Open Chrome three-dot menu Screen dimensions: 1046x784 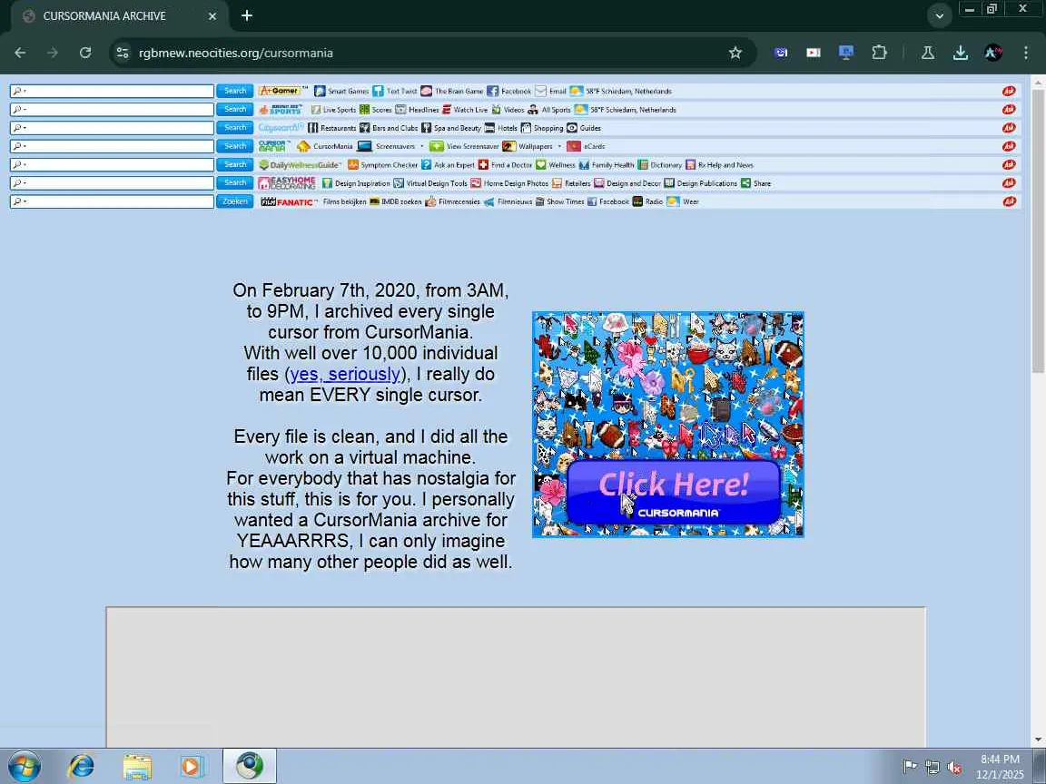click(x=1026, y=53)
